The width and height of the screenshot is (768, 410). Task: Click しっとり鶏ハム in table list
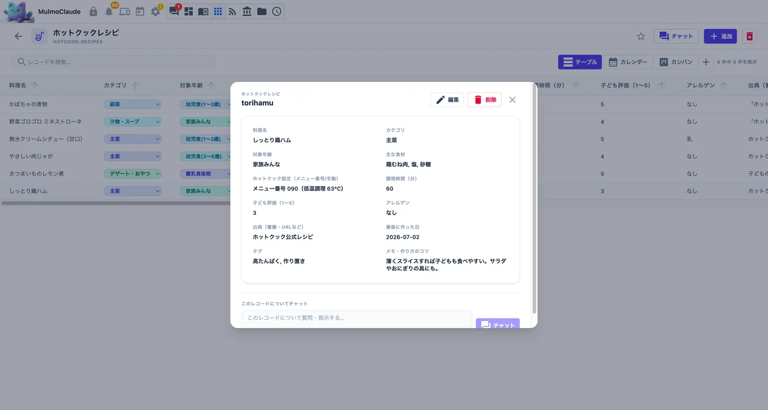[x=28, y=191]
